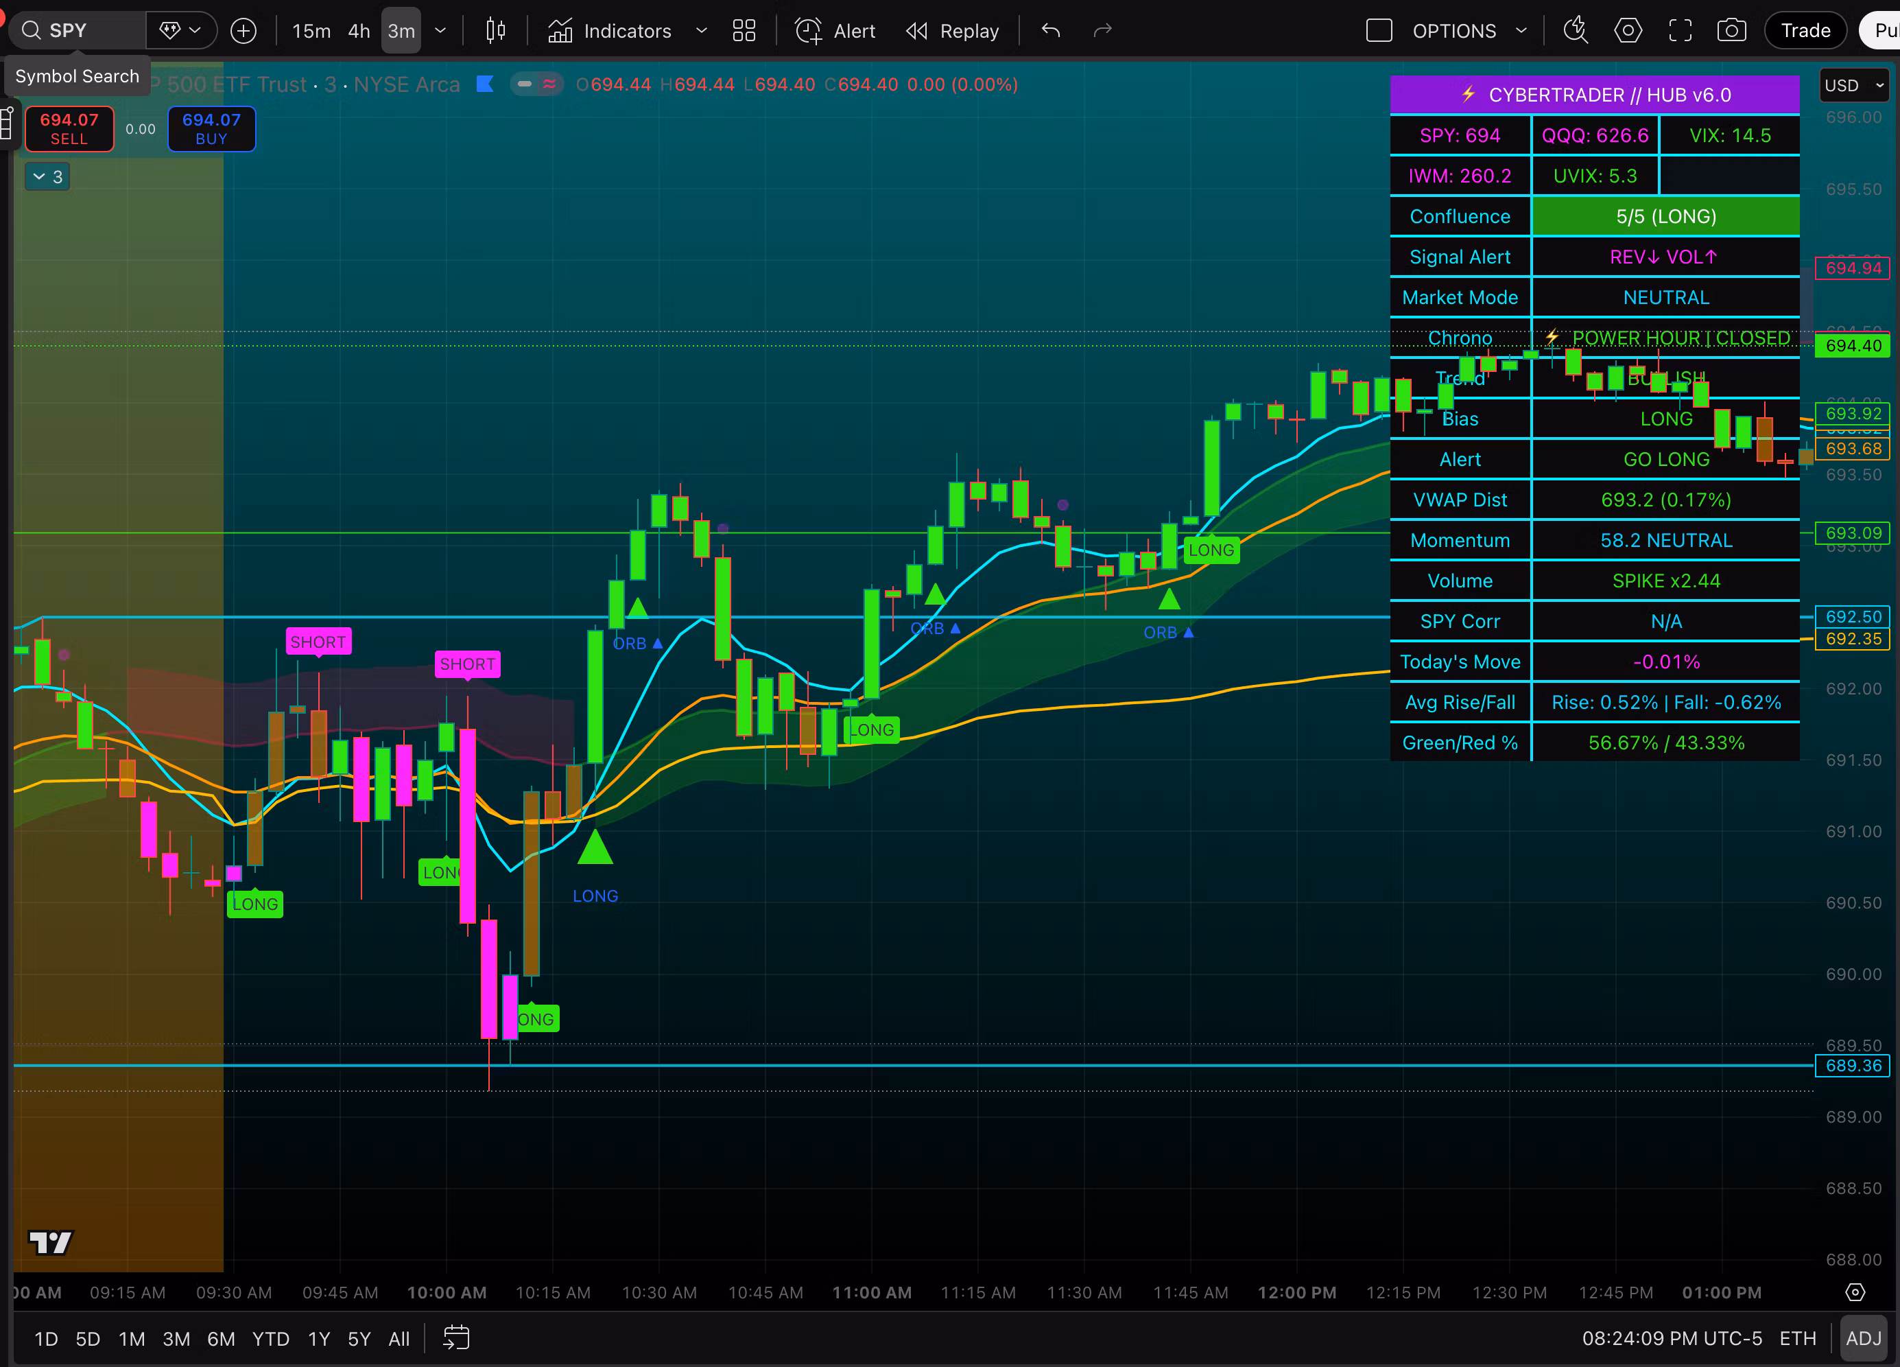Screen dimensions: 1900x1367
Task: Select the 1D date range
Action: [46, 1338]
